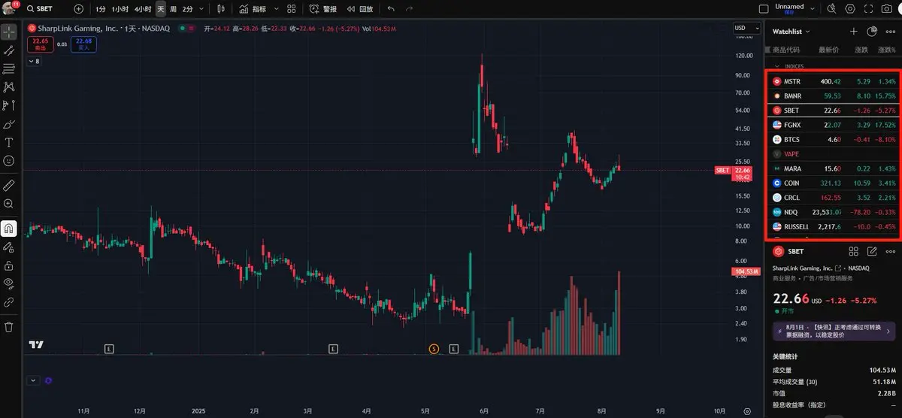The width and height of the screenshot is (902, 418).
Task: Switch to the 2分 timeframe
Action: pos(187,9)
